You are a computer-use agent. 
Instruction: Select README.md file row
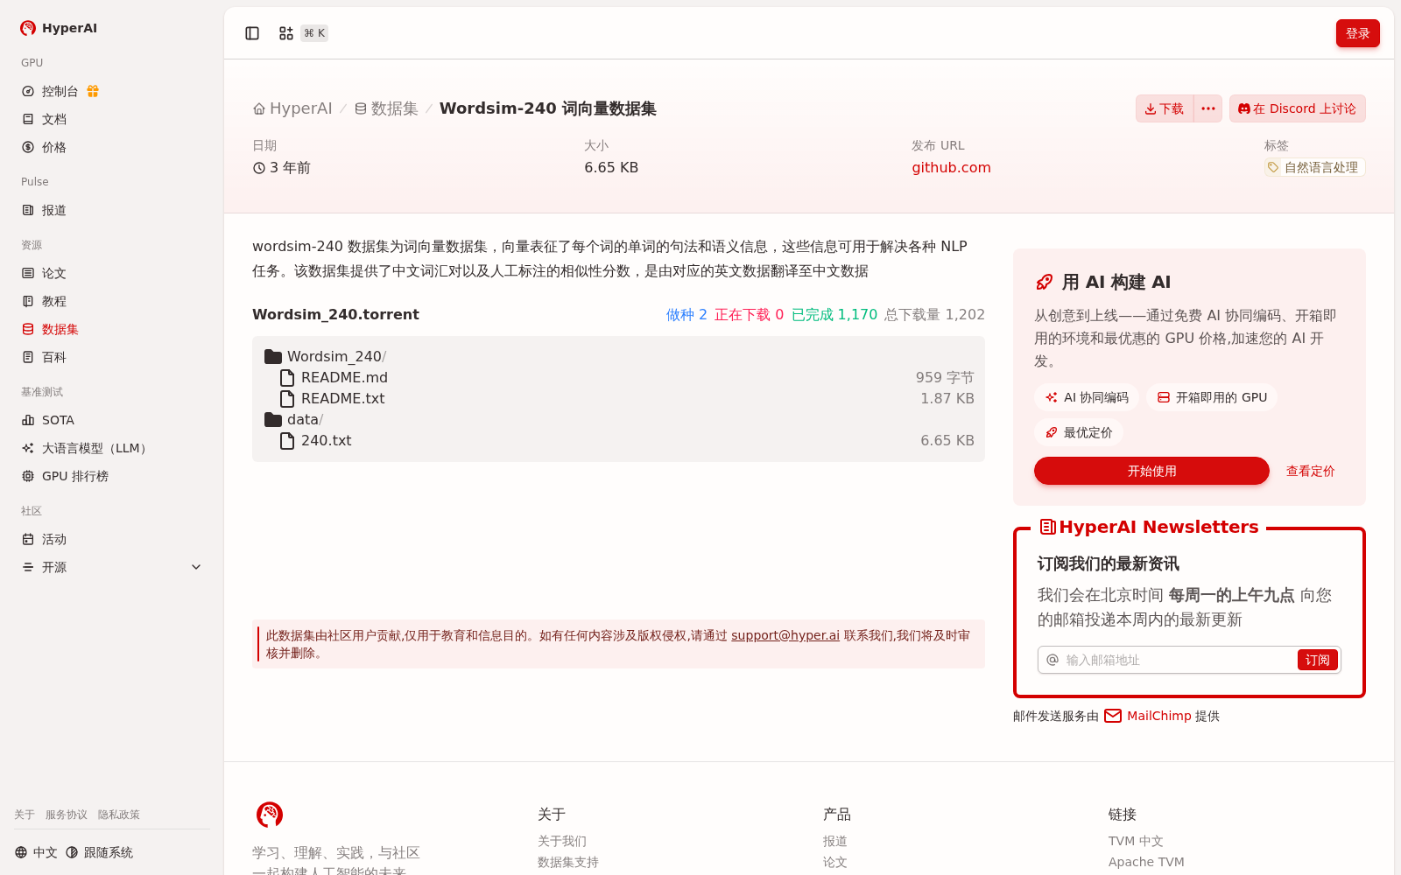tap(618, 377)
